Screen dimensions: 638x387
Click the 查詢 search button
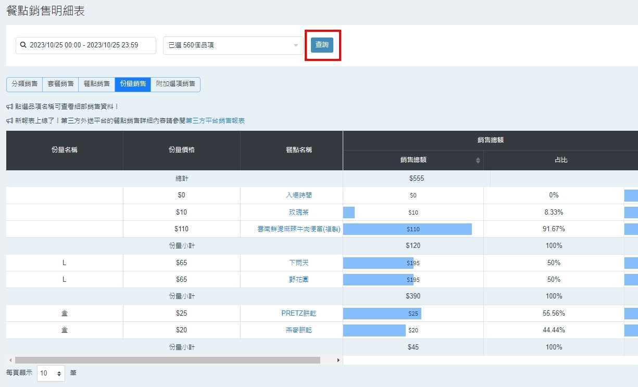click(322, 45)
